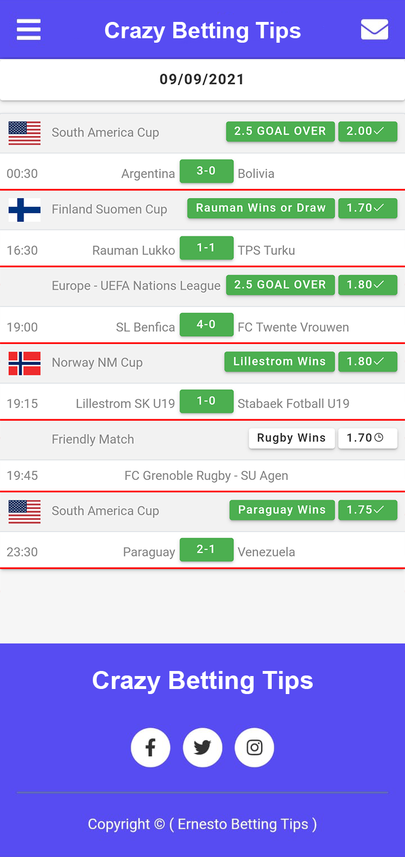Viewport: 405px width, 857px height.
Task: Tap the Finland flag icon
Action: pyautogui.click(x=25, y=210)
